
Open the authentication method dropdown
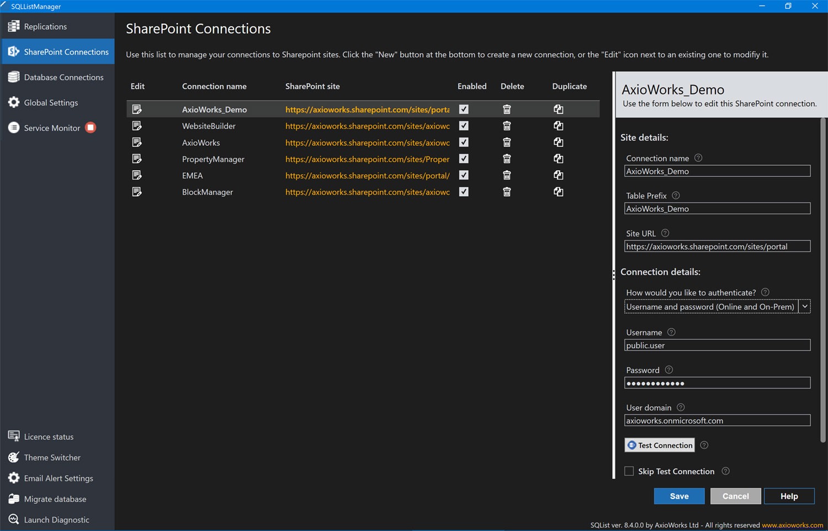click(804, 306)
